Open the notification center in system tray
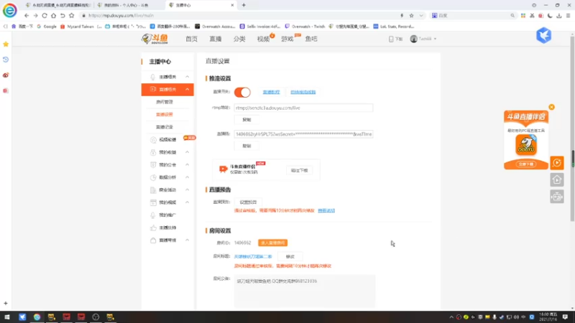This screenshot has height=323, width=575. (565, 317)
